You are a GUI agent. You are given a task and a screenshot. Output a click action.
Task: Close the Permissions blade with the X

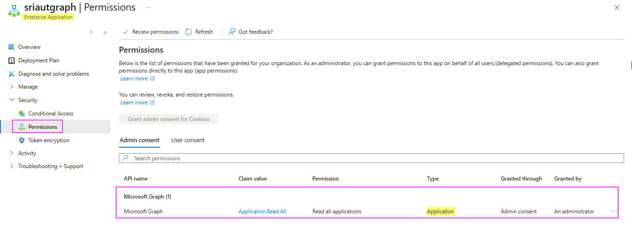(617, 7)
